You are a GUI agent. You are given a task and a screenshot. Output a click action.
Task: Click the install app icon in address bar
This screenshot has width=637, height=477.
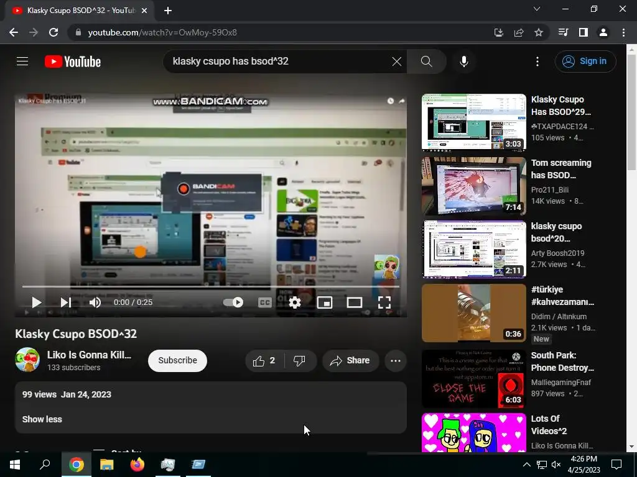point(498,32)
